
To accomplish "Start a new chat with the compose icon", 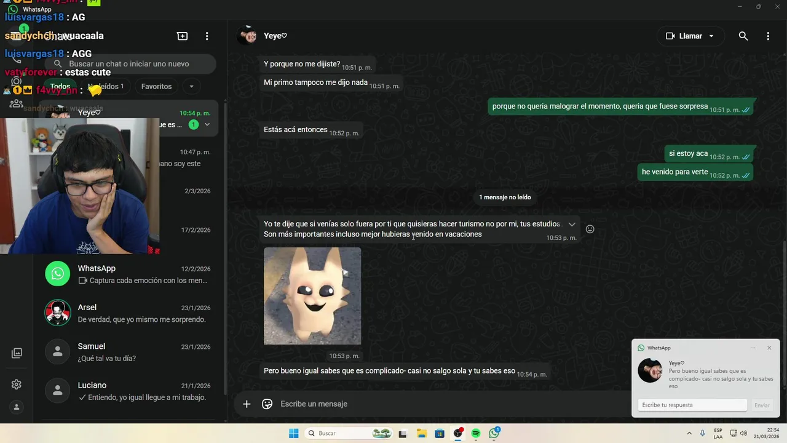I will coord(182,36).
